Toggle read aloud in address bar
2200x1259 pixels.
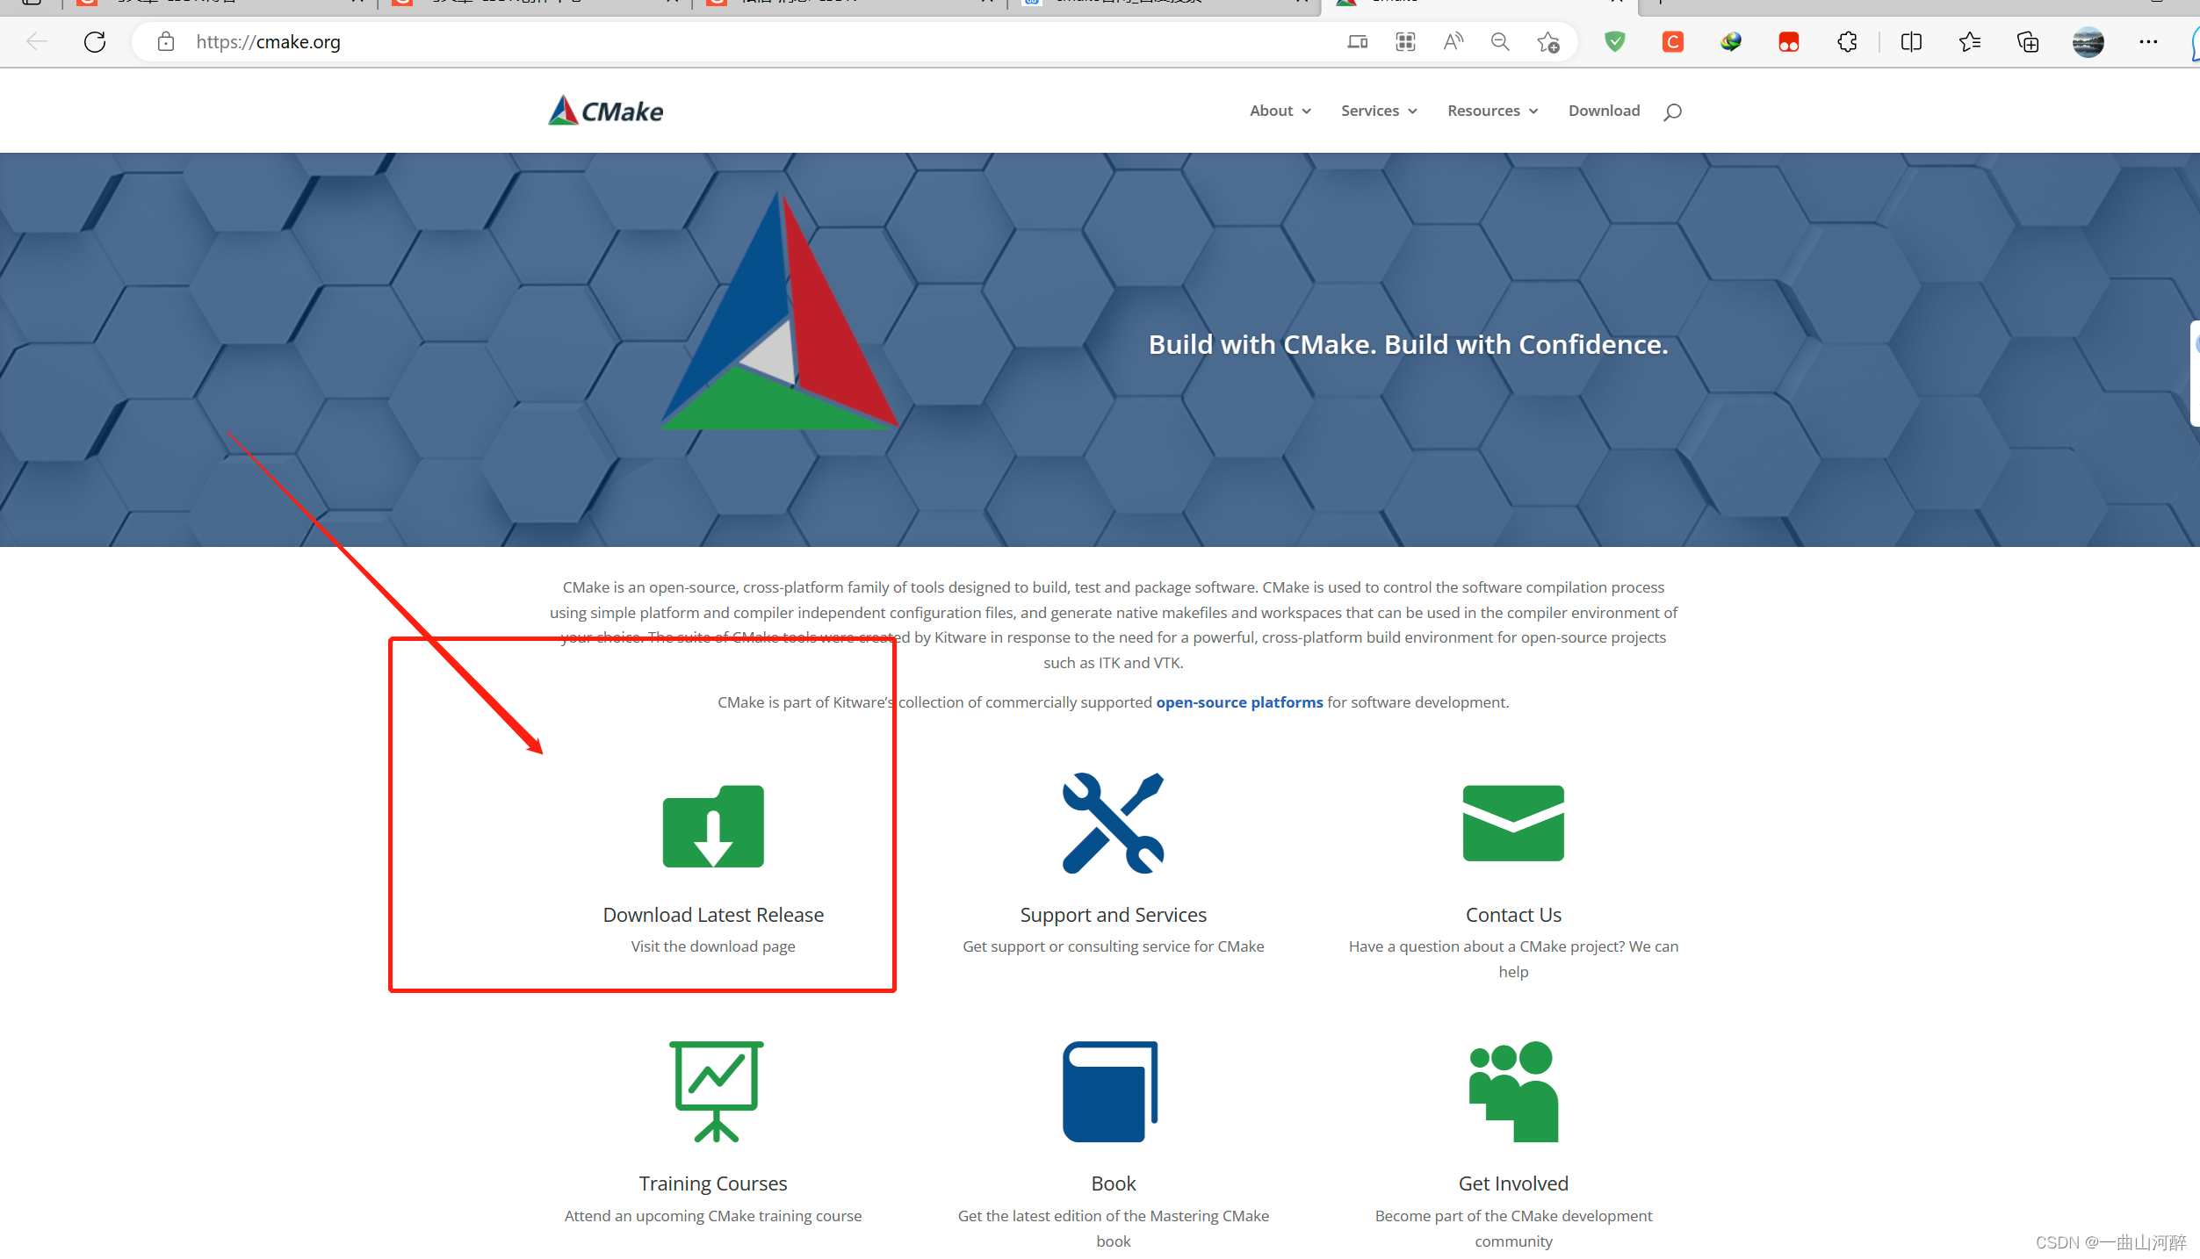point(1453,41)
